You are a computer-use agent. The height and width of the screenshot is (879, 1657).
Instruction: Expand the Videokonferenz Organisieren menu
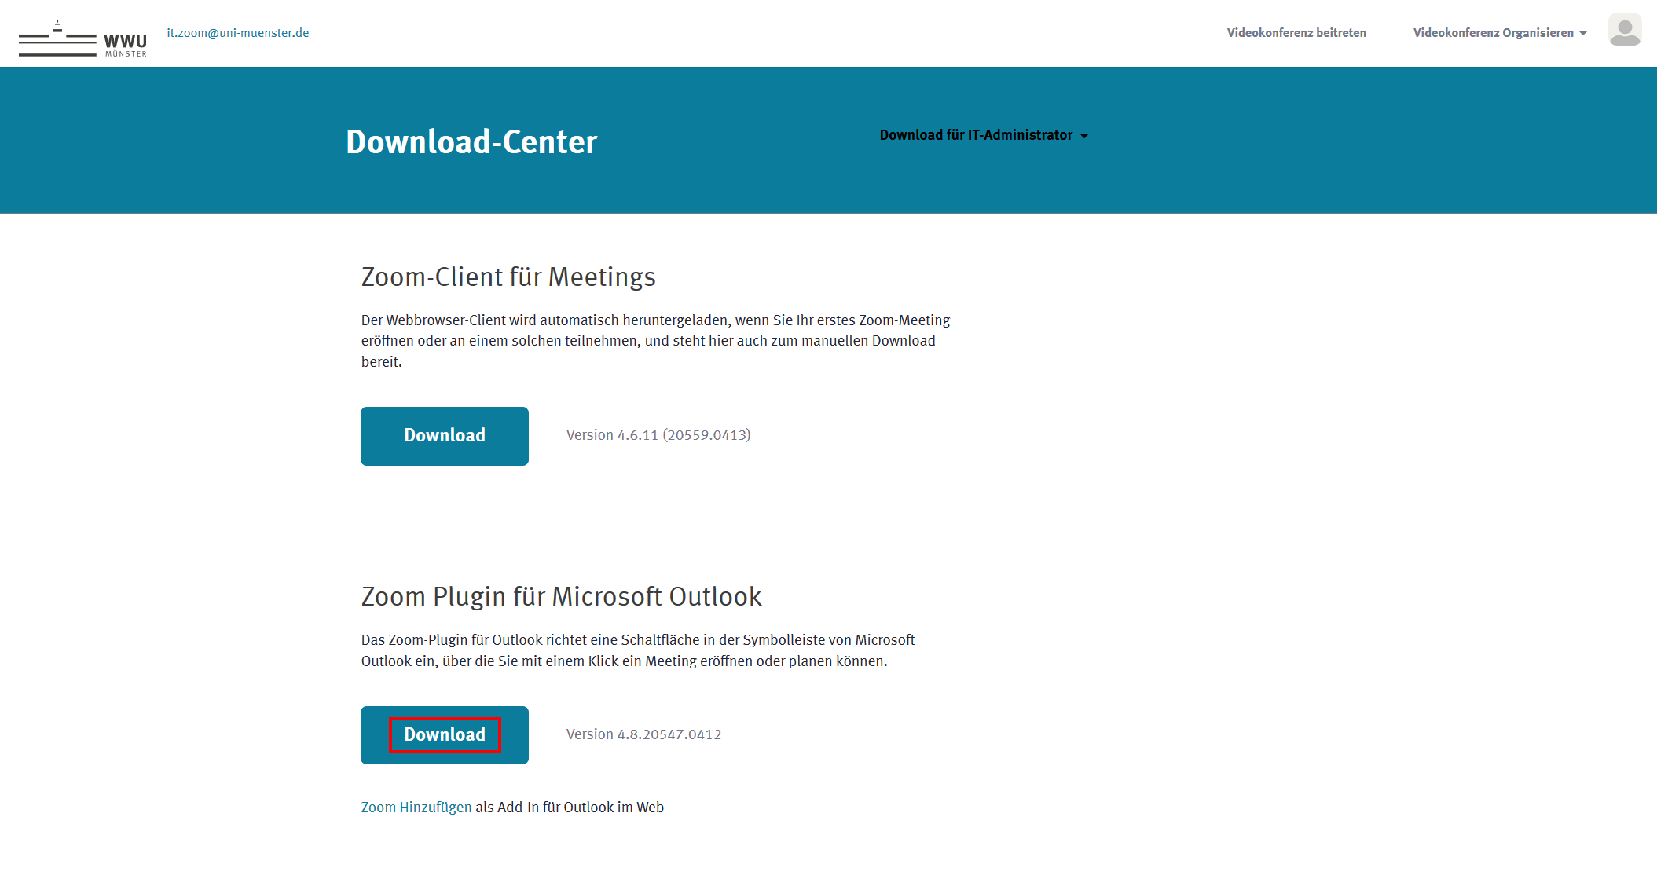[1493, 33]
